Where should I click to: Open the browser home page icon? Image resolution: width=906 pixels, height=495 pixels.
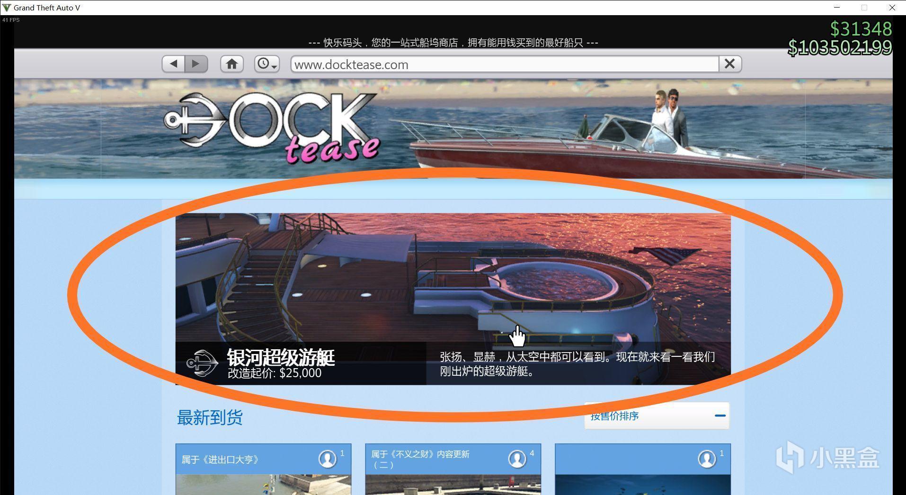(231, 64)
